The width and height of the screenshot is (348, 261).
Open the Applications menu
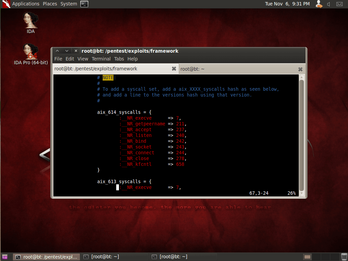click(25, 4)
